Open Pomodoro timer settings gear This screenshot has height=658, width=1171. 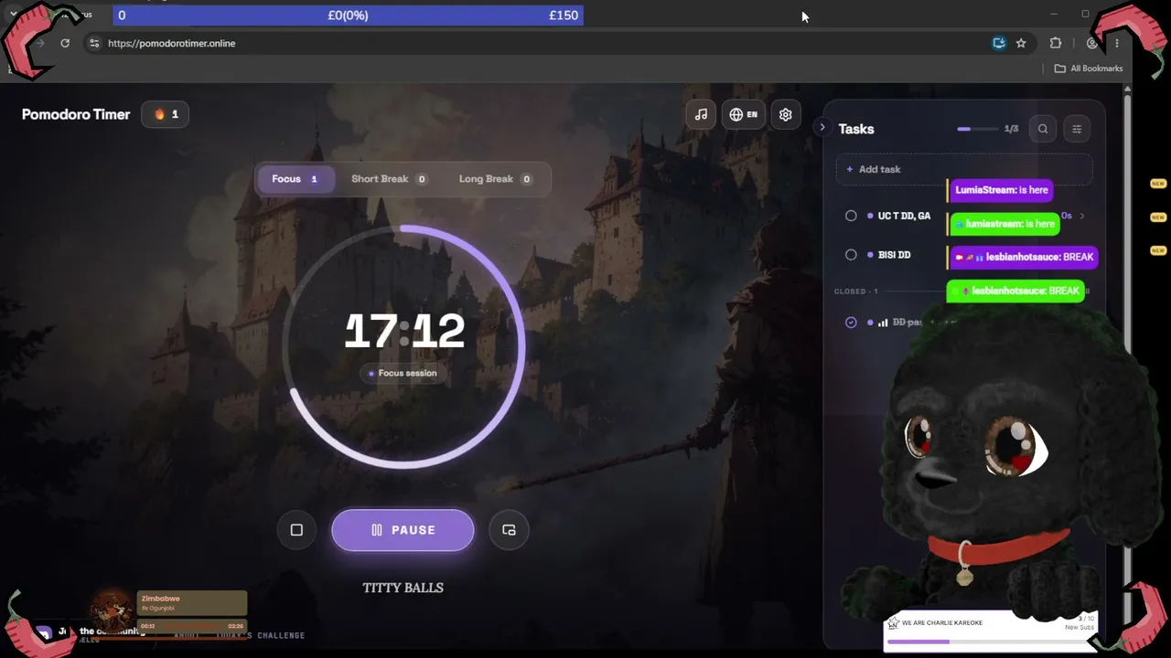tap(785, 114)
